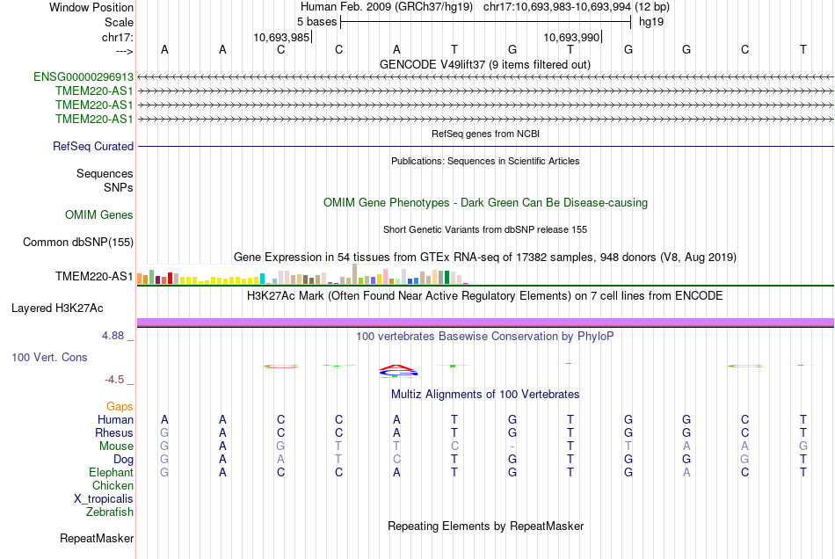Click the Scale label
The width and height of the screenshot is (835, 559).
click(119, 22)
